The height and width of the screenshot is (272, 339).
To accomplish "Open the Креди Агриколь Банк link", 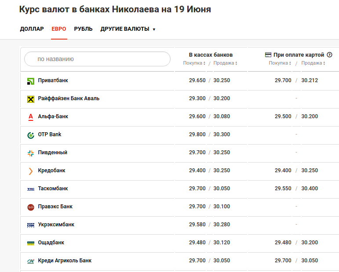I will point(65,260).
